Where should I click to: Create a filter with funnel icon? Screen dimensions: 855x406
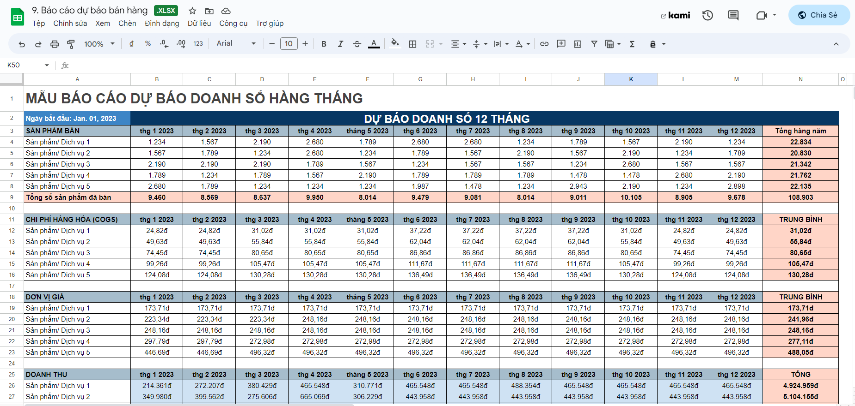click(594, 44)
